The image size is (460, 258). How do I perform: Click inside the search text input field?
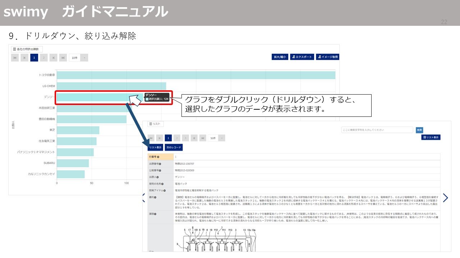pos(377,130)
